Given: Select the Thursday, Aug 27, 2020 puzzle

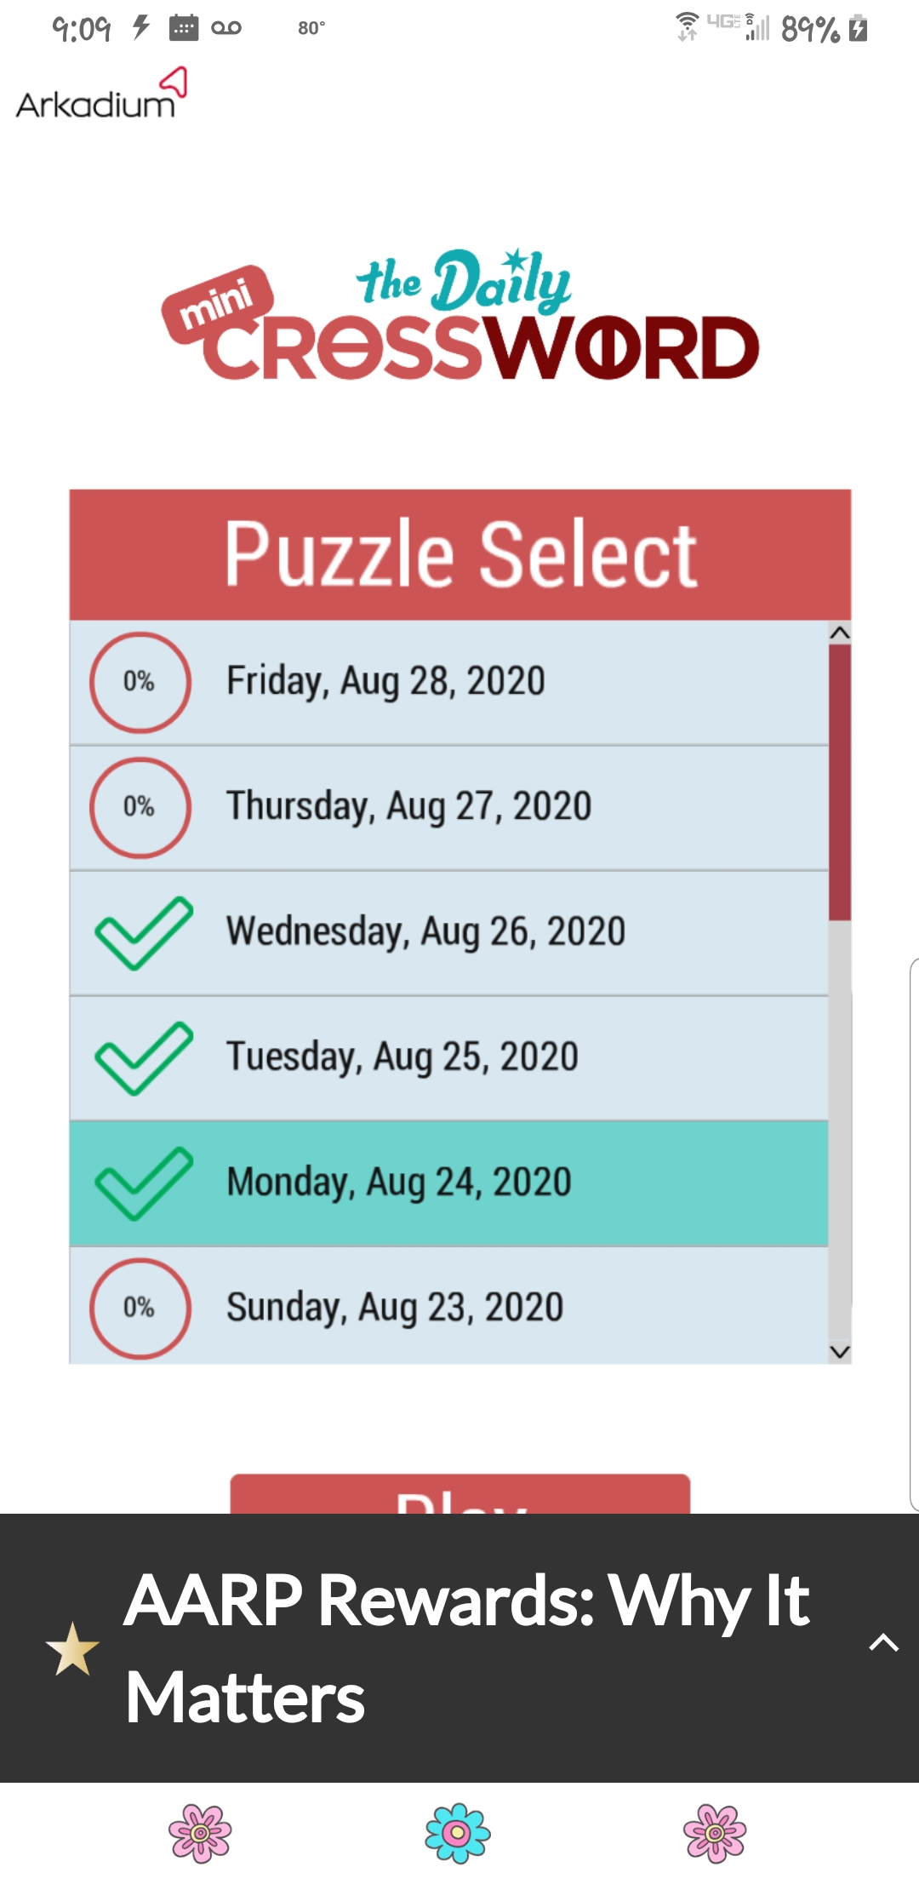Looking at the screenshot, I should click(x=408, y=806).
